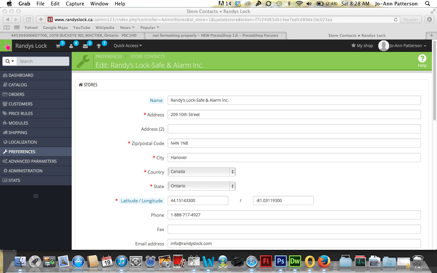Viewport: 437px width, 273px height.
Task: Expand the Quick Access dropdown
Action: (128, 46)
